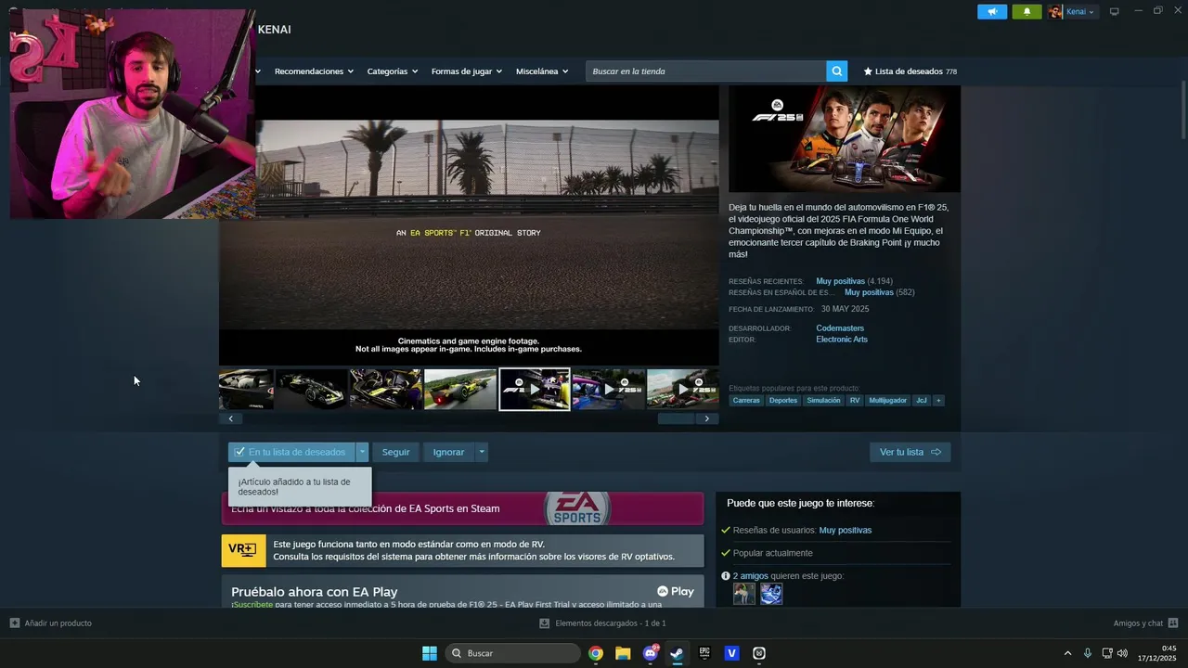Open downloads 'Elementos descargados' status
The height and width of the screenshot is (668, 1188).
602,623
